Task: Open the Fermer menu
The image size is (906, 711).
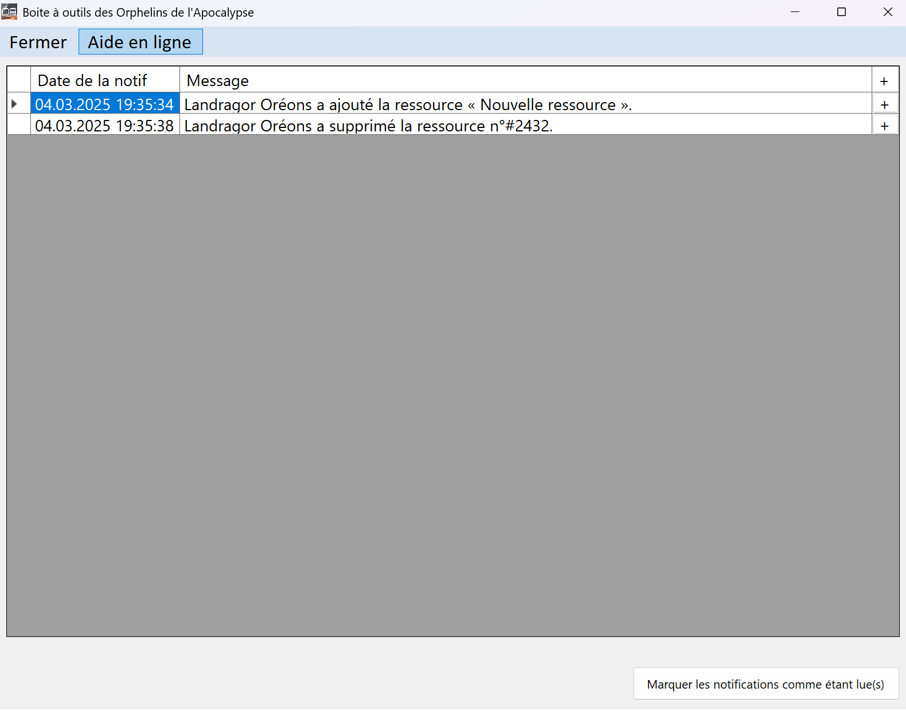Action: (x=38, y=42)
